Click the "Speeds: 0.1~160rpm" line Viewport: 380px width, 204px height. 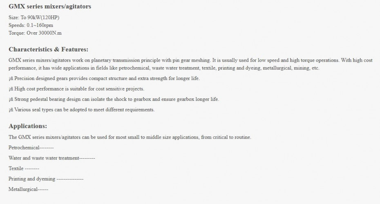point(31,25)
